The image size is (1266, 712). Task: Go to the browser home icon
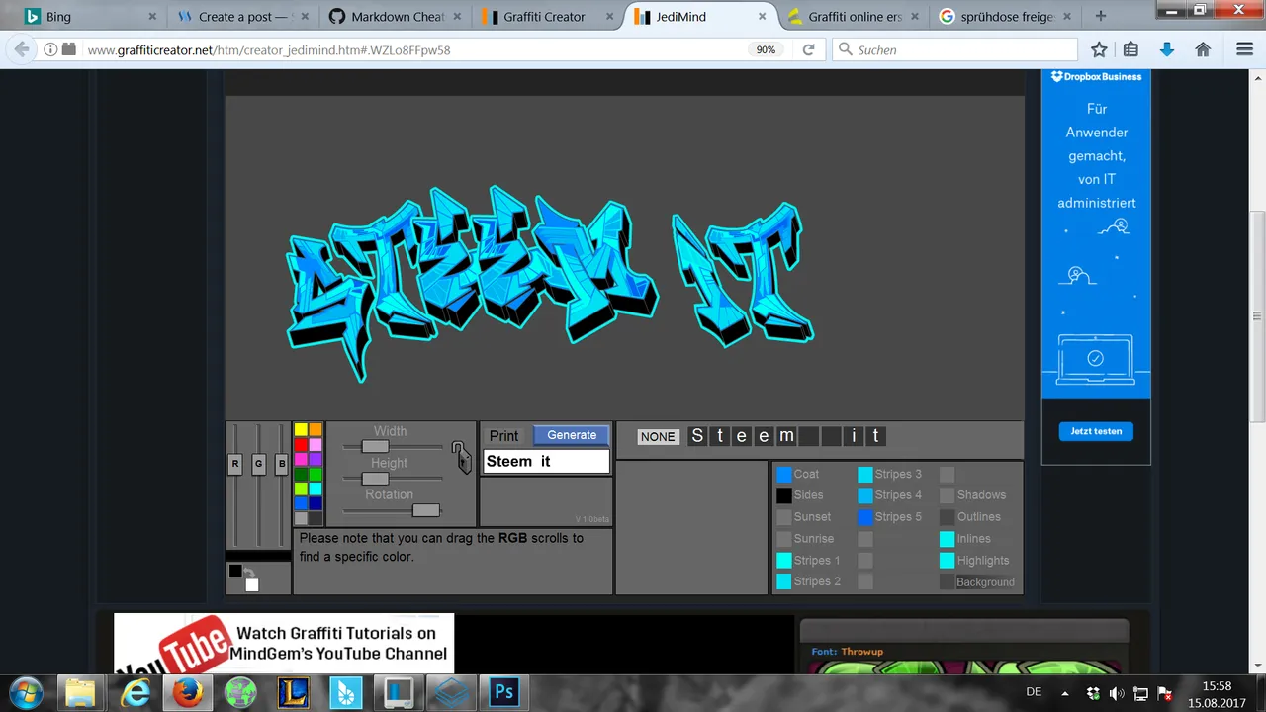click(1203, 49)
